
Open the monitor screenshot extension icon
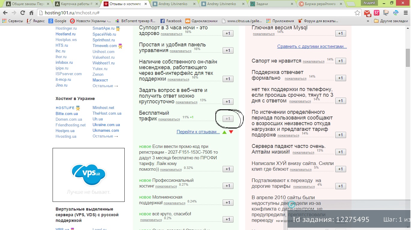pyautogui.click(x=386, y=13)
